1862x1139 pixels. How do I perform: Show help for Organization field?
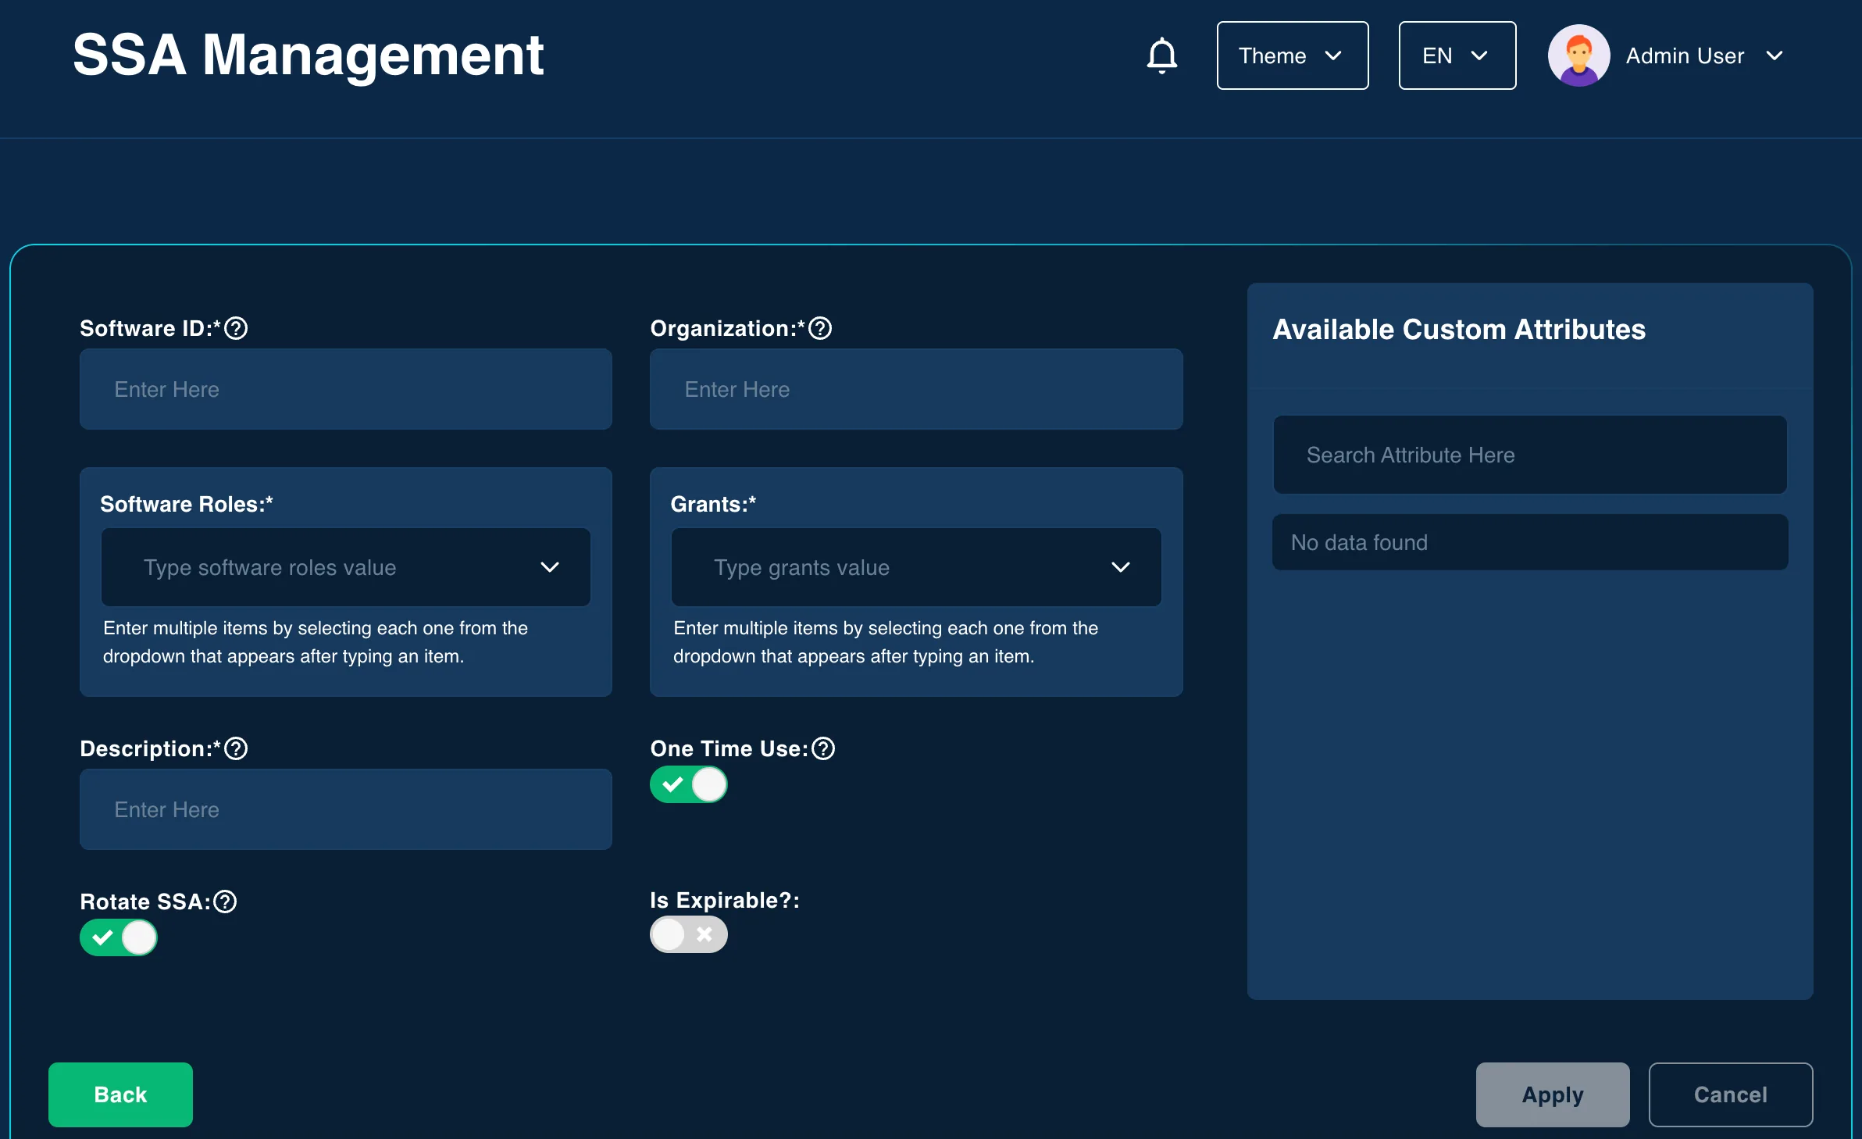coord(820,328)
